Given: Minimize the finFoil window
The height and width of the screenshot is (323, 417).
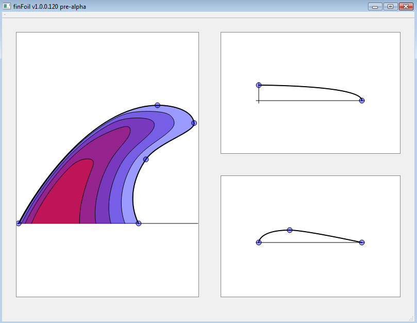Looking at the screenshot, I should click(x=375, y=6).
